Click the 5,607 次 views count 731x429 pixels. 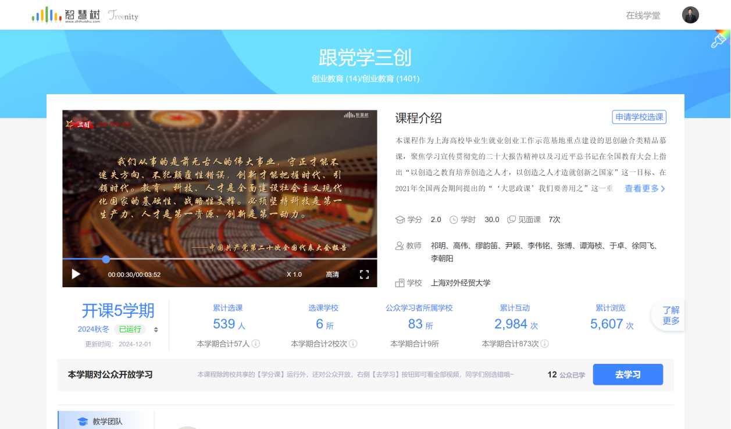click(x=612, y=324)
